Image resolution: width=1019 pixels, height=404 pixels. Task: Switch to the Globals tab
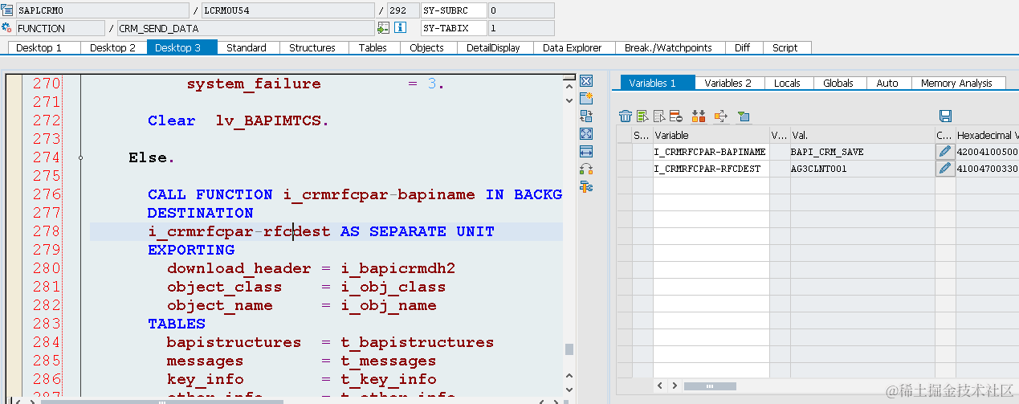pyautogui.click(x=838, y=83)
